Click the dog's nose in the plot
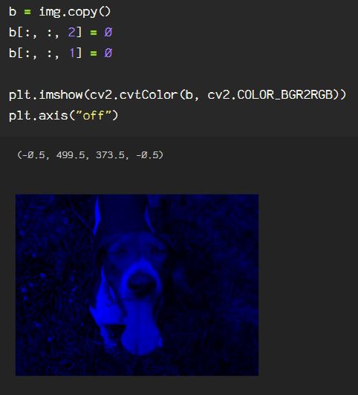This screenshot has height=395, width=358. point(141,284)
